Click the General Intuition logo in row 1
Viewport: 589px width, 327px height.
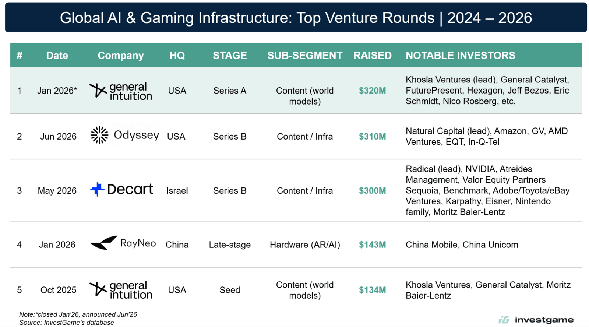click(121, 91)
